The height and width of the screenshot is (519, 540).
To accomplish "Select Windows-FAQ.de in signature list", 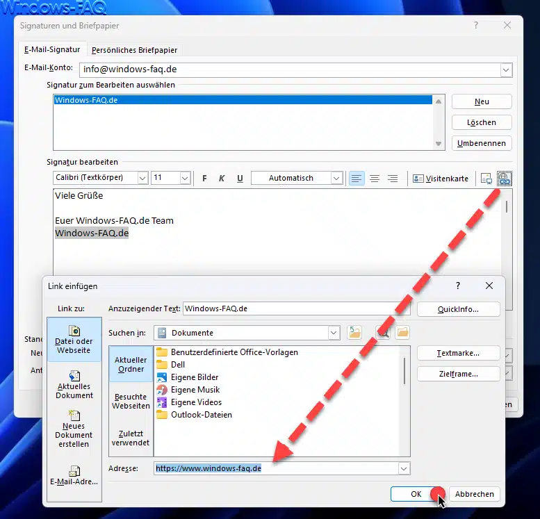I will click(x=243, y=100).
